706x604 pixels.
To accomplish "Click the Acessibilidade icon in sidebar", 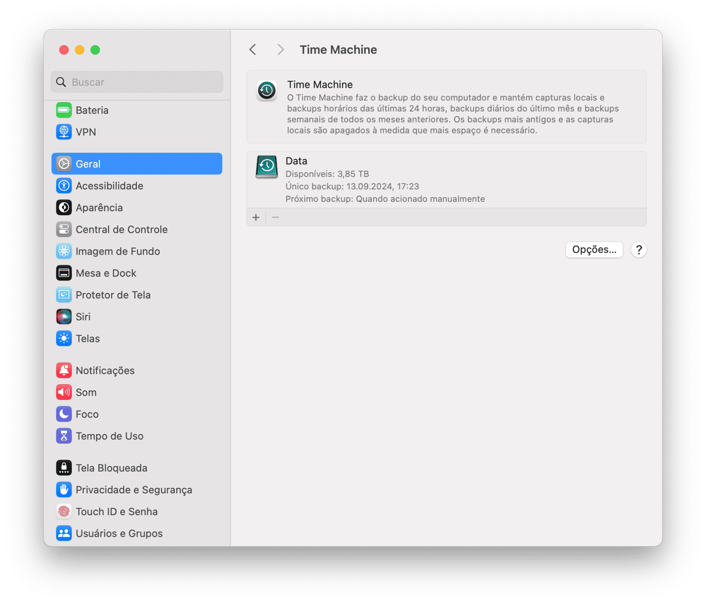I will (x=64, y=186).
